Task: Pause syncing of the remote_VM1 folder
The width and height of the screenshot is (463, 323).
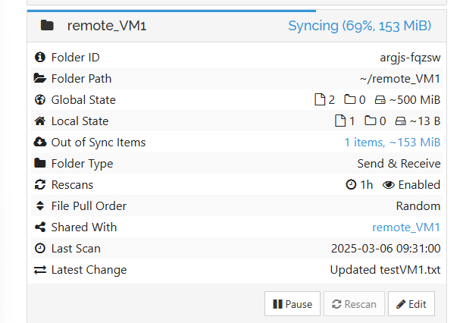Action: pos(293,304)
